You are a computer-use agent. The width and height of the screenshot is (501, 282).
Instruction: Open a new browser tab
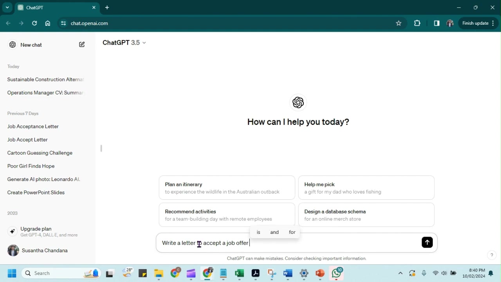point(107,7)
